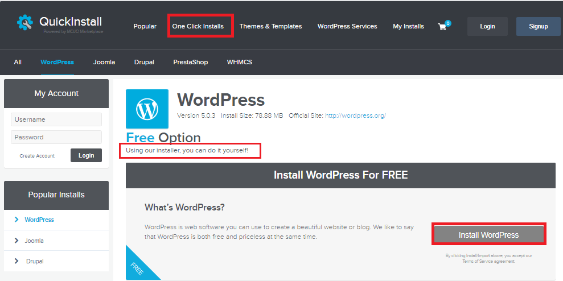Select the All category tab

coord(18,62)
